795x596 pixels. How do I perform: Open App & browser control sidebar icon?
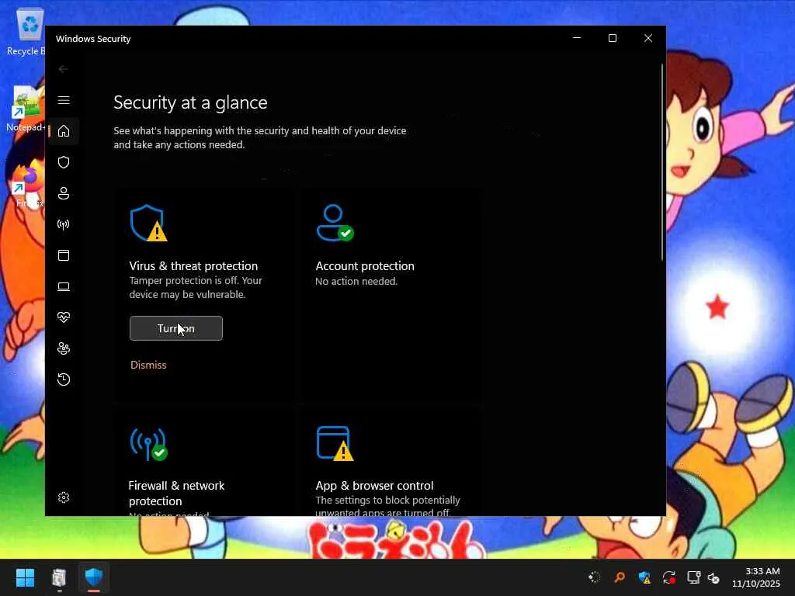point(64,255)
